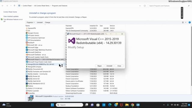The width and height of the screenshot is (192, 108).
Task: Go up one level with the up arrow
Action: [x=14, y=6]
